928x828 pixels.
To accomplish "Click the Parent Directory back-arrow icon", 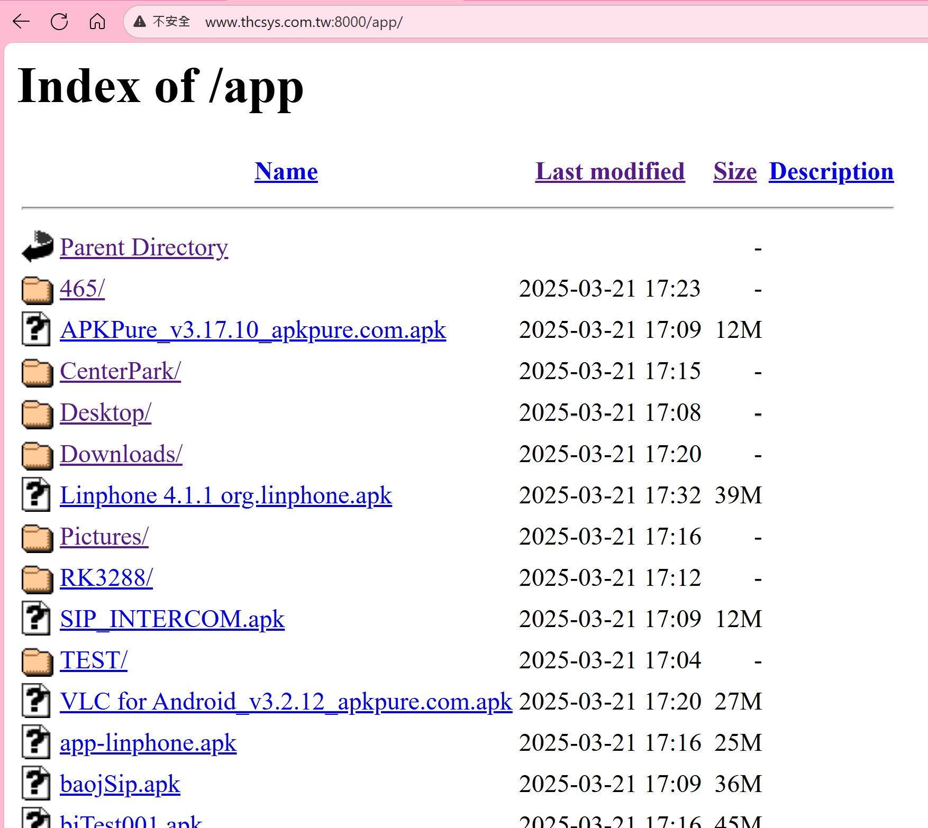I will pos(37,246).
